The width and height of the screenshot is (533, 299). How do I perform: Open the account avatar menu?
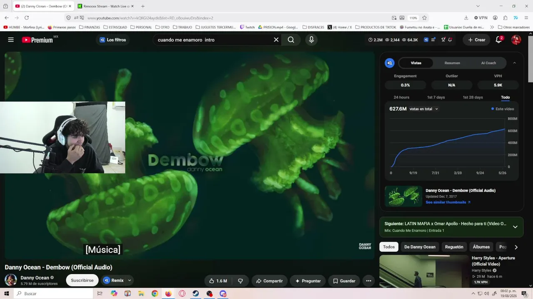pos(516,40)
